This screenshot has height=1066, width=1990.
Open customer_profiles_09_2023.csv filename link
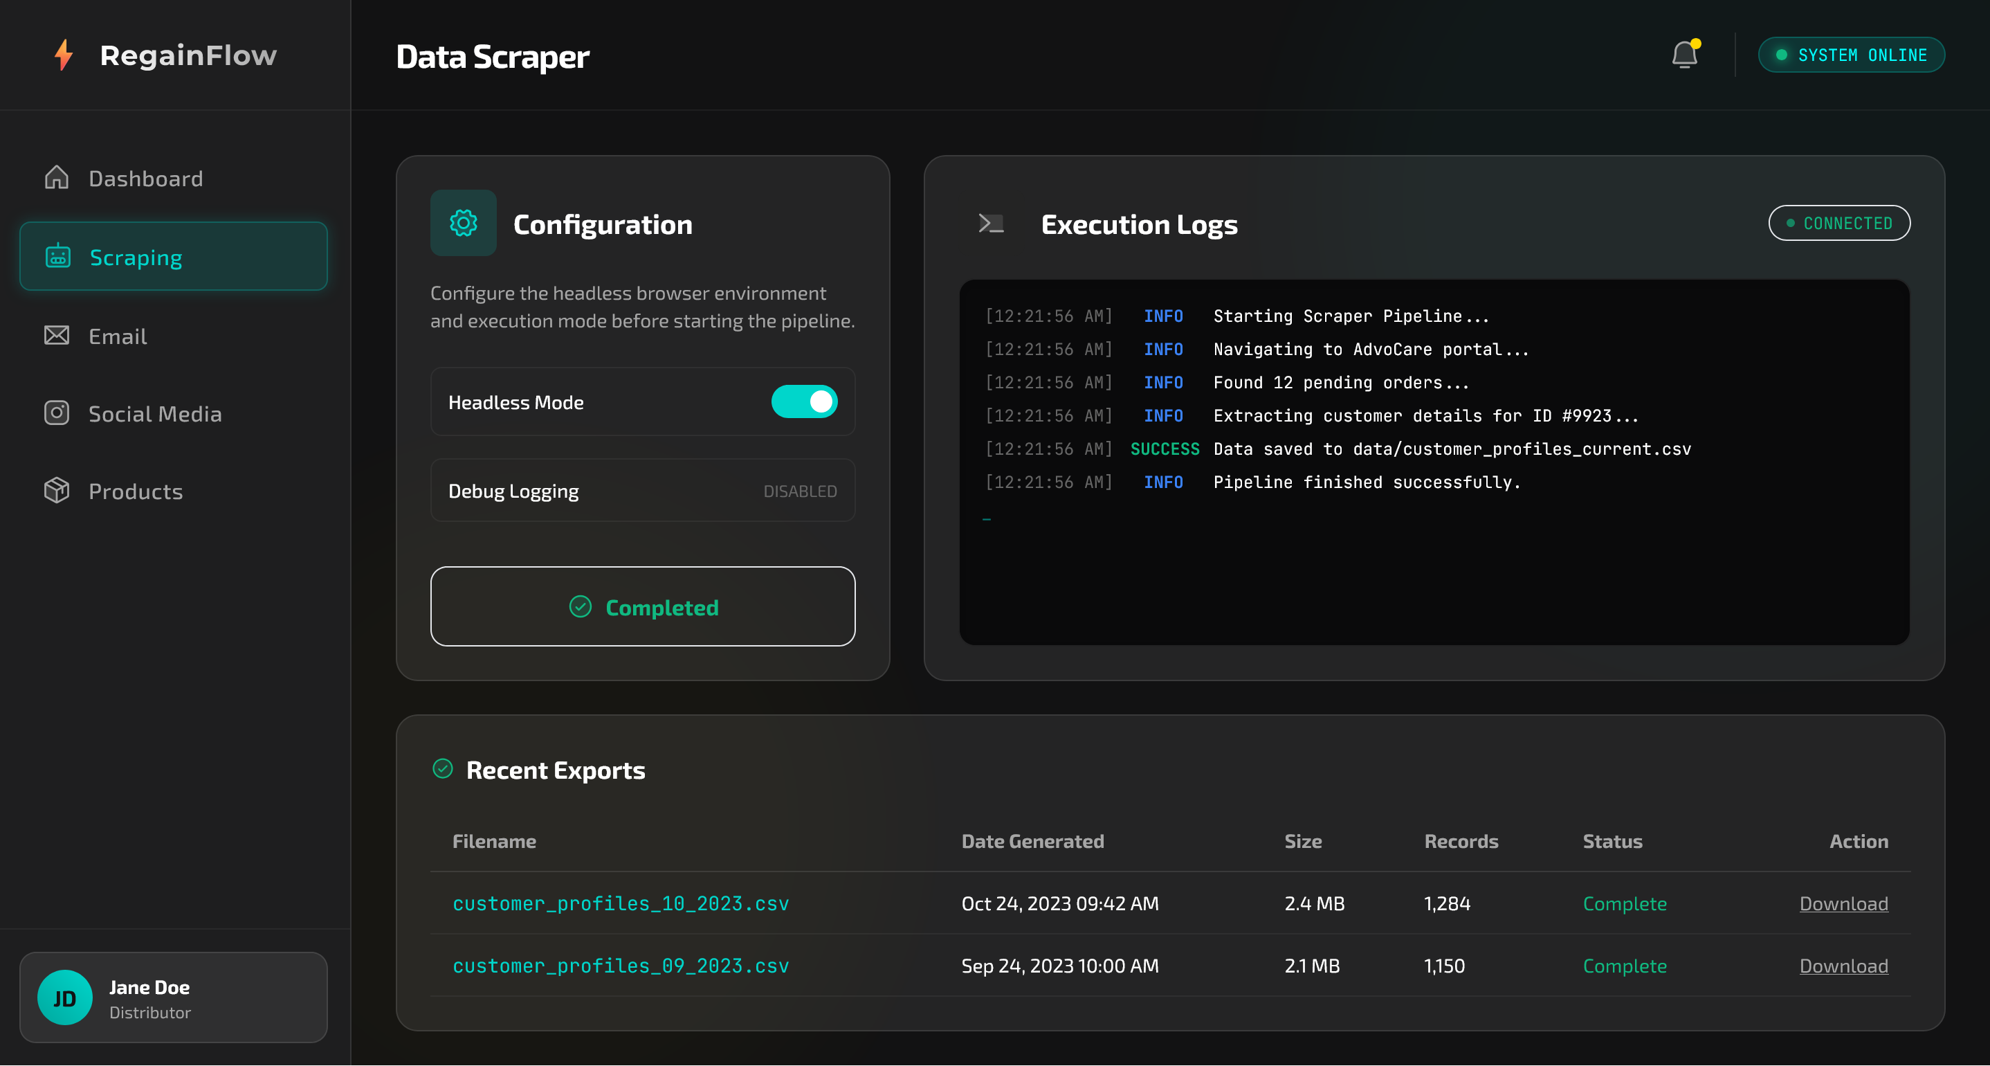click(621, 965)
